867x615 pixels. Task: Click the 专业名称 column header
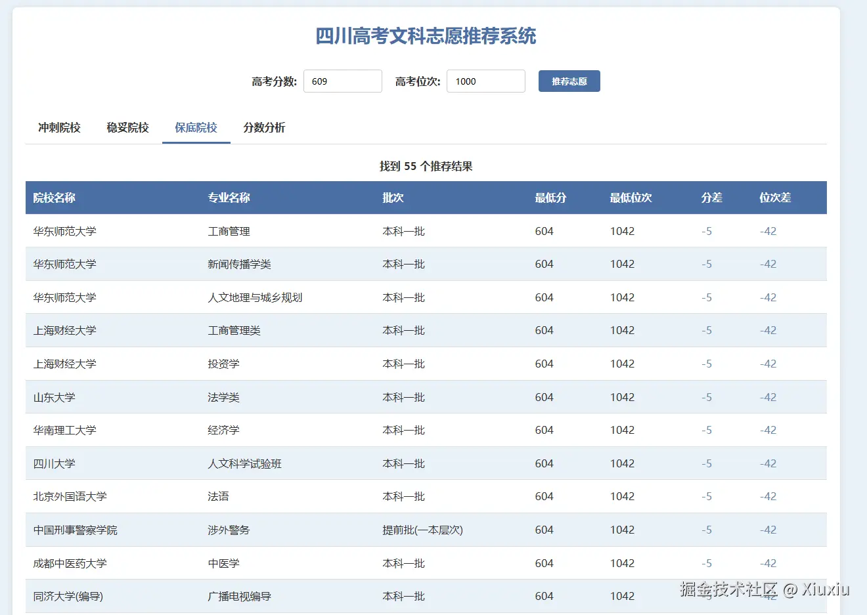pyautogui.click(x=229, y=198)
